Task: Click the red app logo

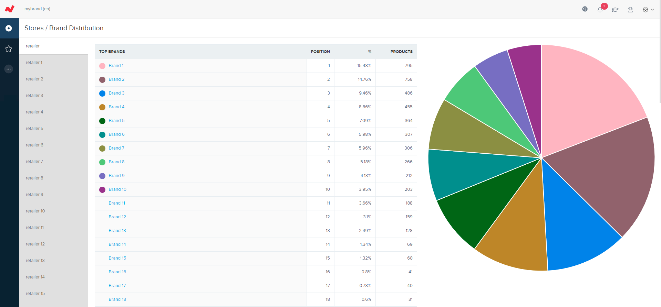Action: (x=10, y=9)
